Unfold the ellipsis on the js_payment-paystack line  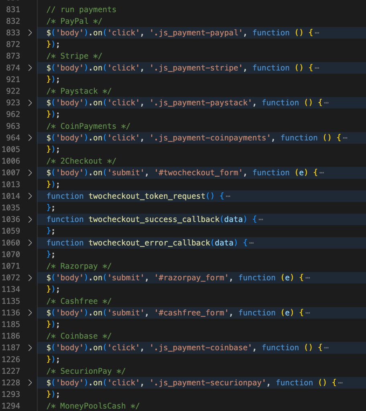point(326,103)
